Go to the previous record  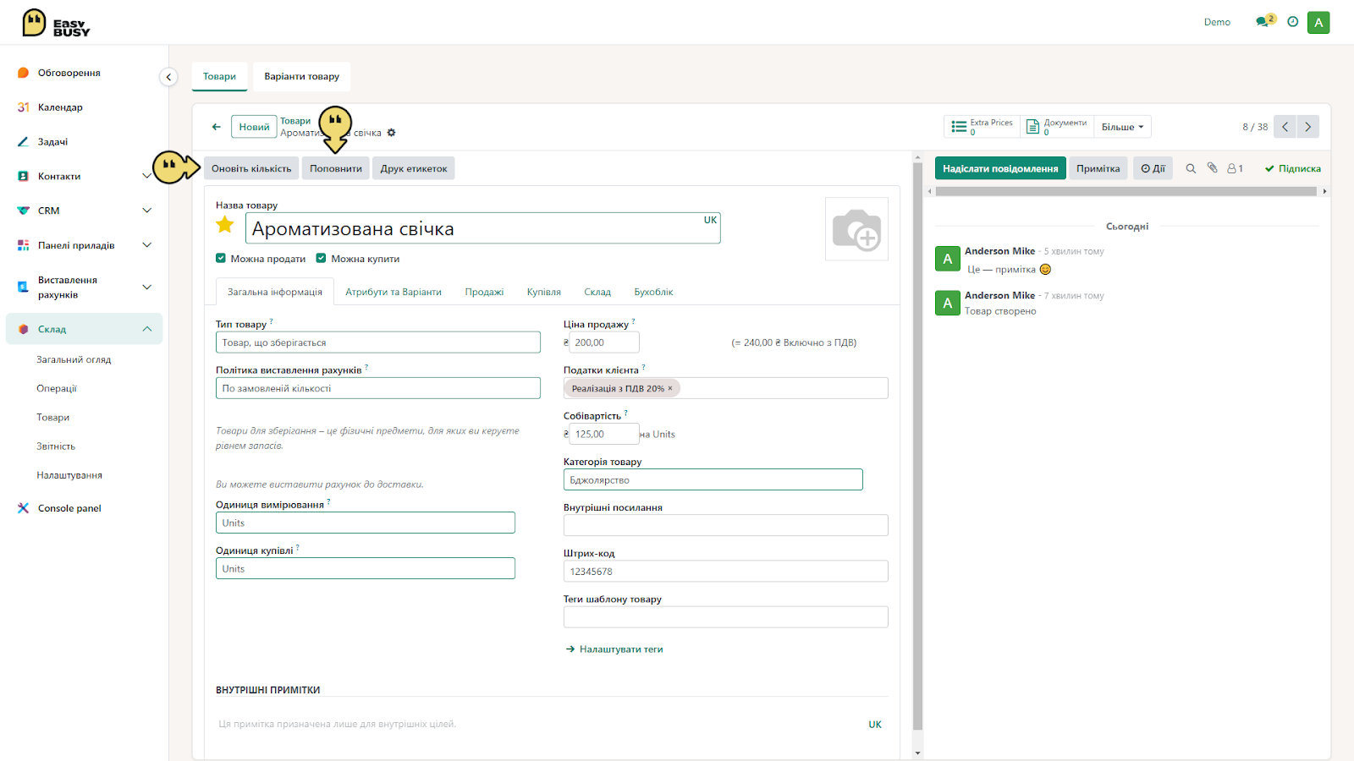coord(1285,127)
